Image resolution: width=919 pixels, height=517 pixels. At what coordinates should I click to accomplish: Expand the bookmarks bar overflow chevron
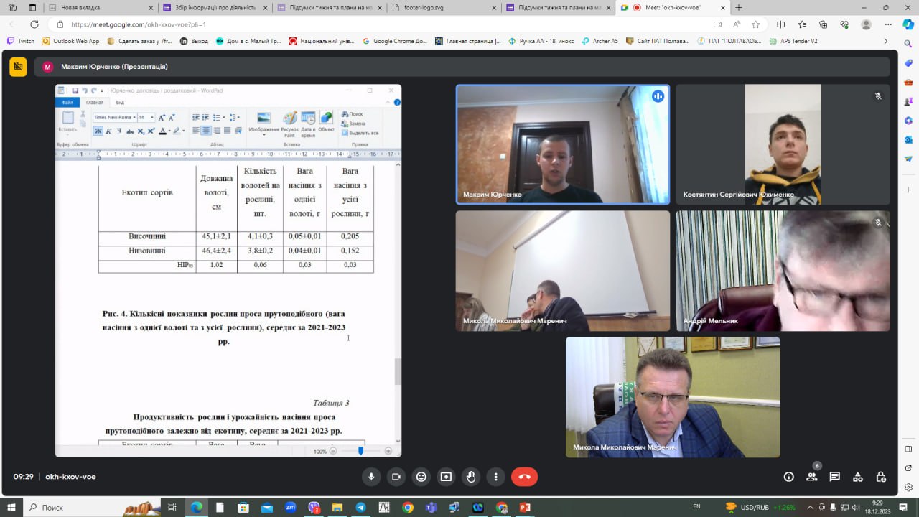click(x=886, y=41)
